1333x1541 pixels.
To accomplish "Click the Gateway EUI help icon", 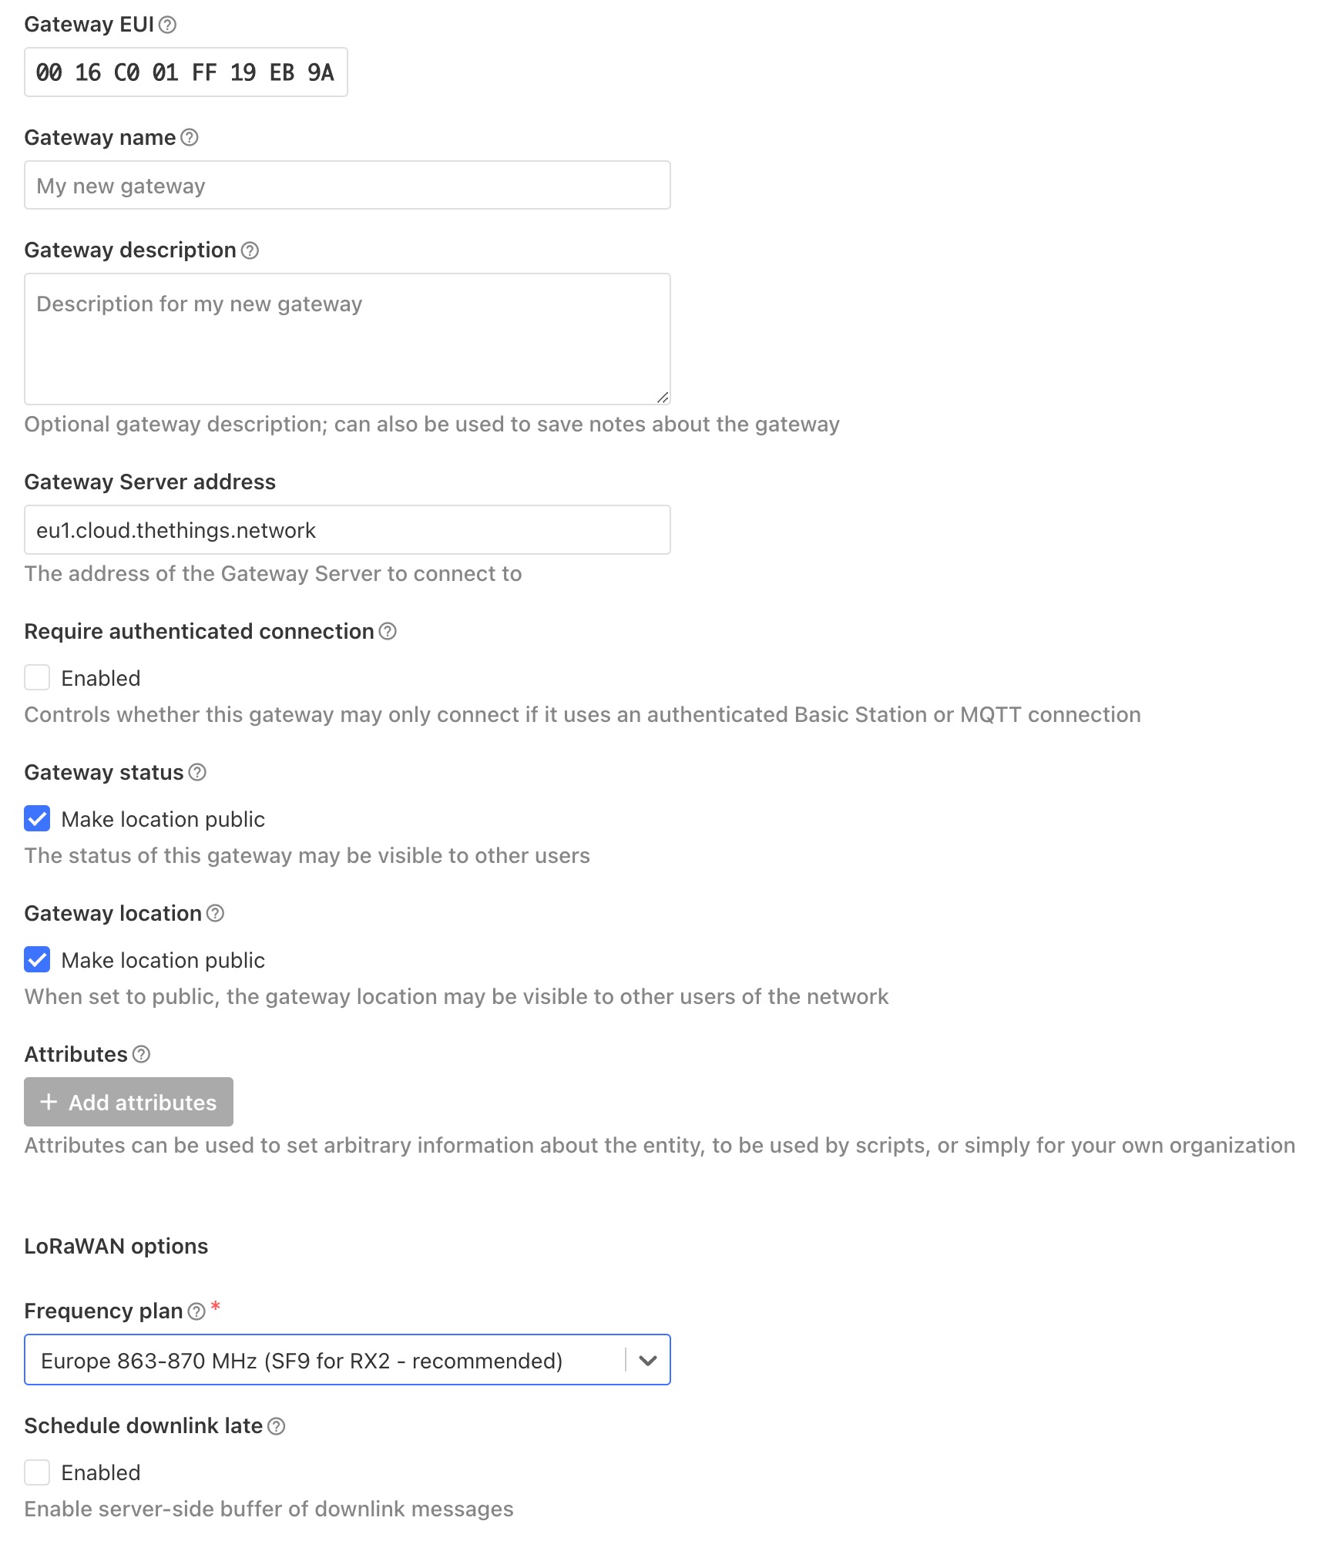I will 167,25.
